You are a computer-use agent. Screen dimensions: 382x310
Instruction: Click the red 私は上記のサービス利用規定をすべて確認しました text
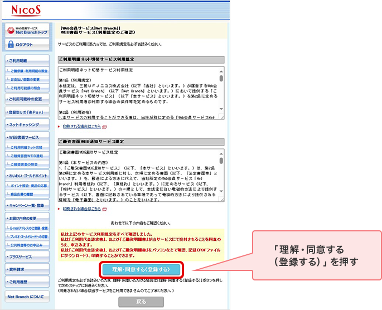coord(107,234)
